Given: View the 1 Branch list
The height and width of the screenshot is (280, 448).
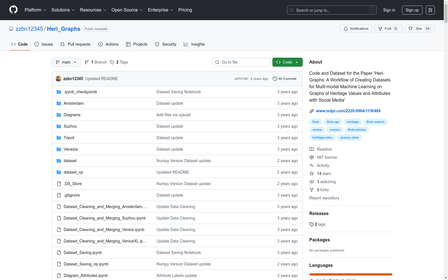Looking at the screenshot, I should [96, 62].
